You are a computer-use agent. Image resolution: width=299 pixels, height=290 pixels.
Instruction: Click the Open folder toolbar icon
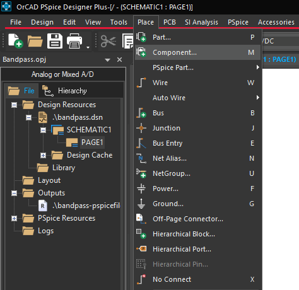(x=35, y=41)
